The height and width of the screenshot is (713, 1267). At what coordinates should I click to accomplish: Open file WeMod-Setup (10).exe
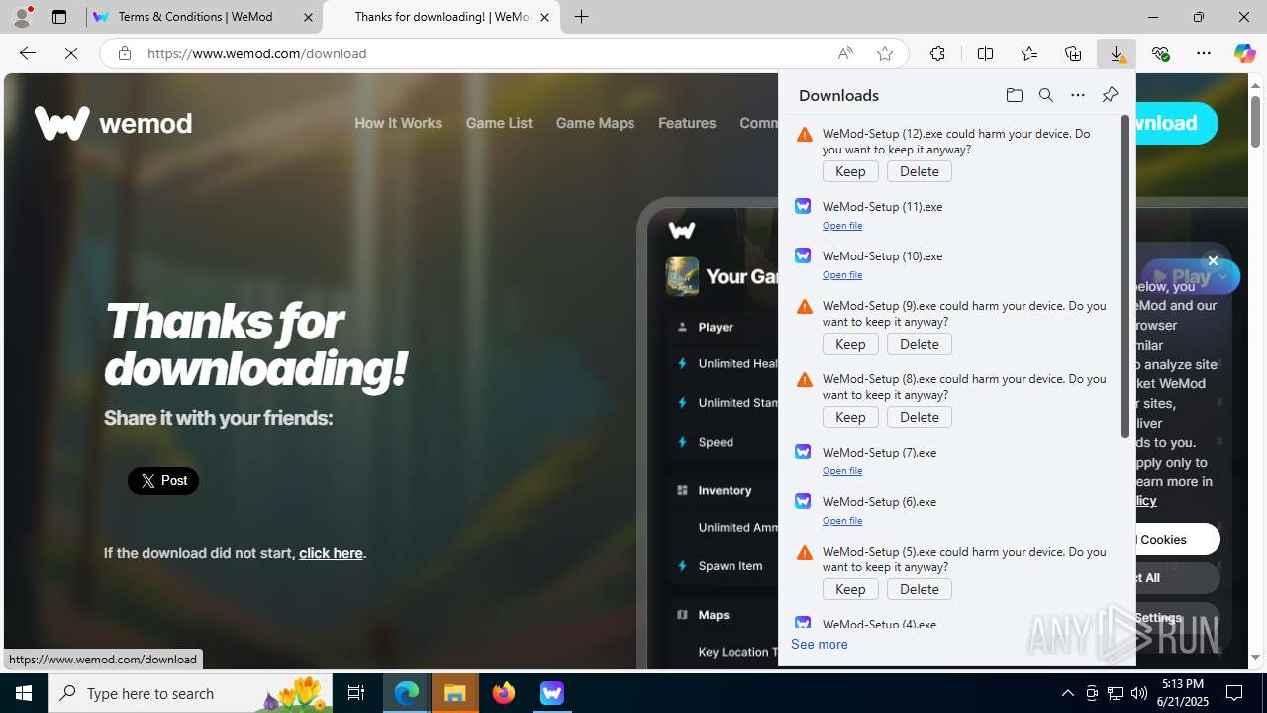842,274
